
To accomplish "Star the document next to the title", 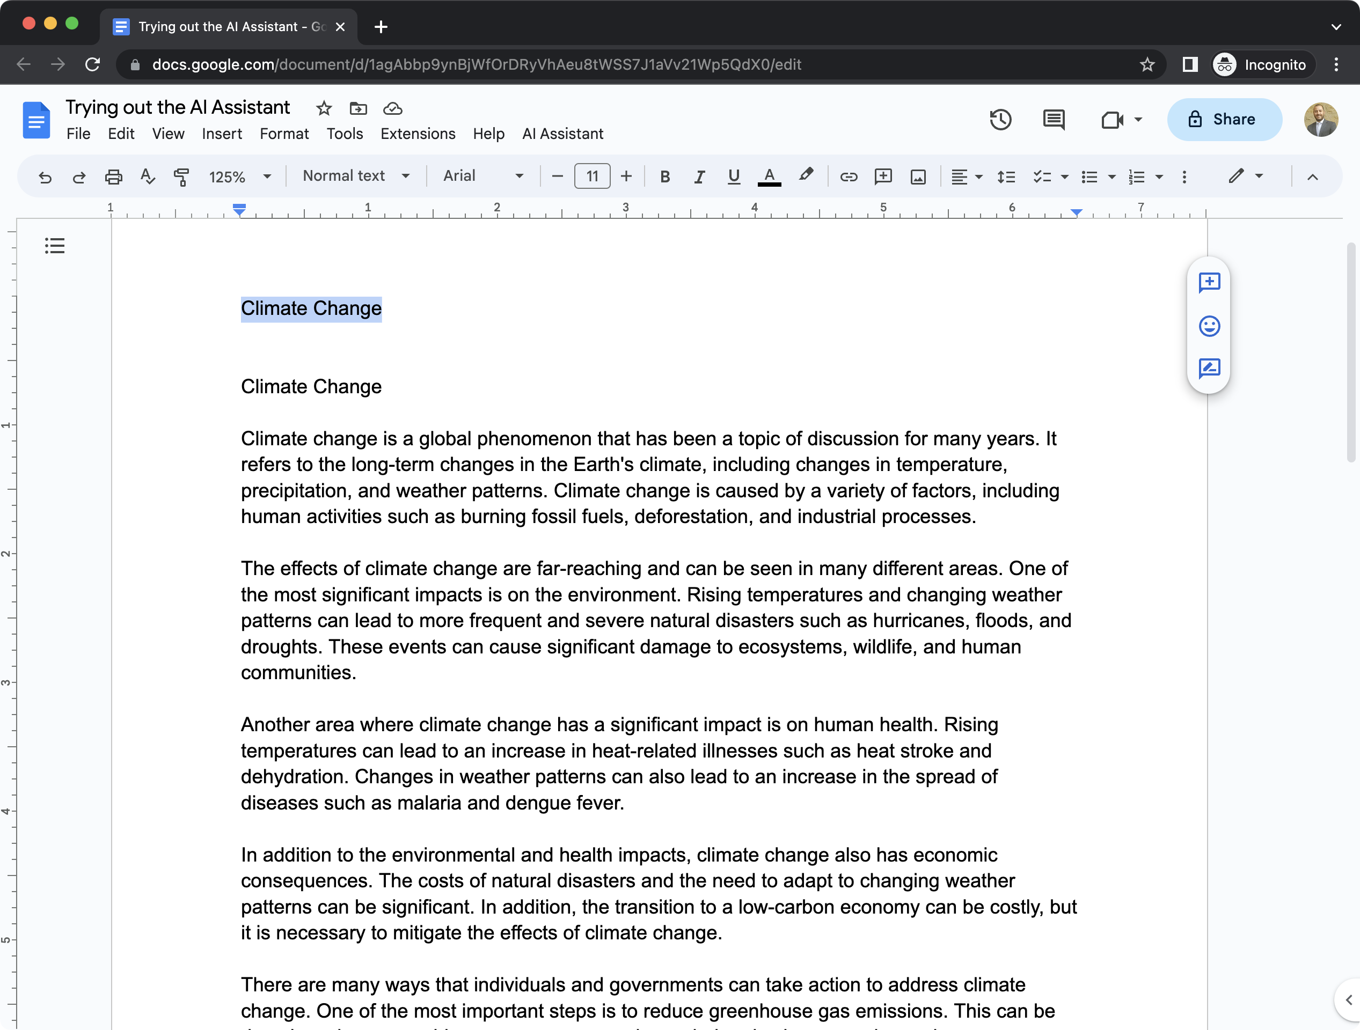I will 324,109.
